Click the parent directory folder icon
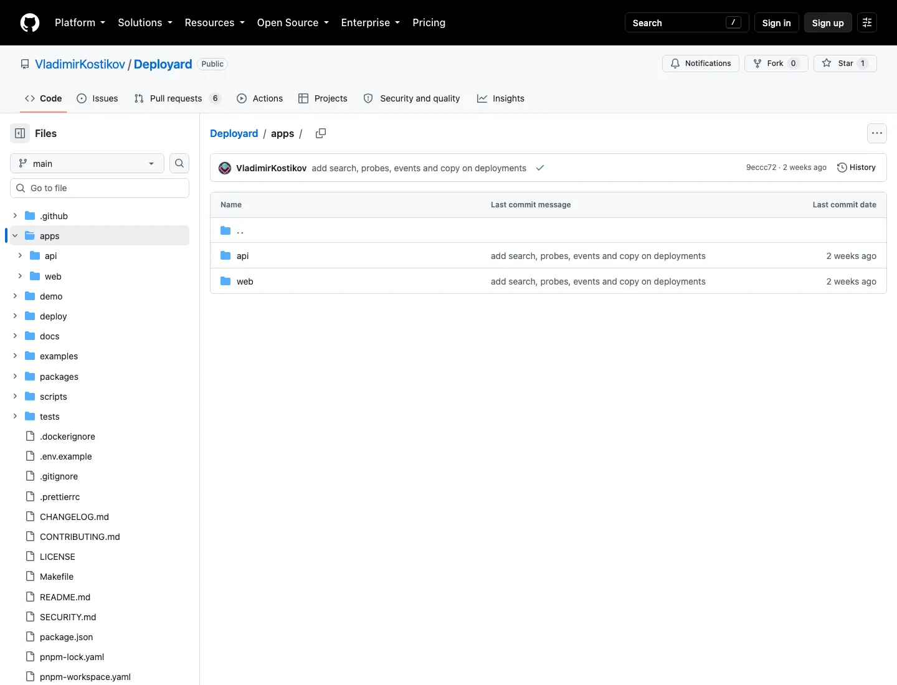897x685 pixels. click(x=225, y=230)
